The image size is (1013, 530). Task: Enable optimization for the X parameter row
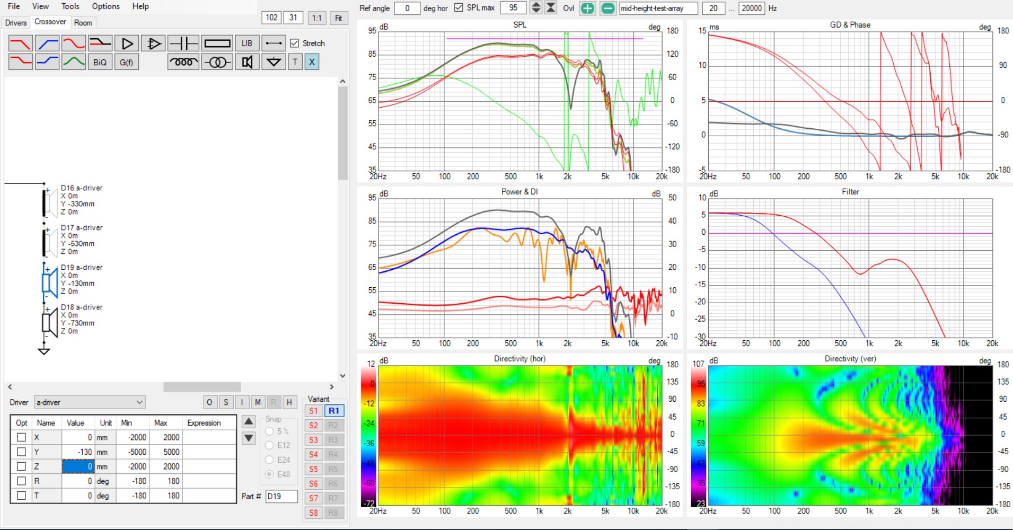[x=21, y=437]
